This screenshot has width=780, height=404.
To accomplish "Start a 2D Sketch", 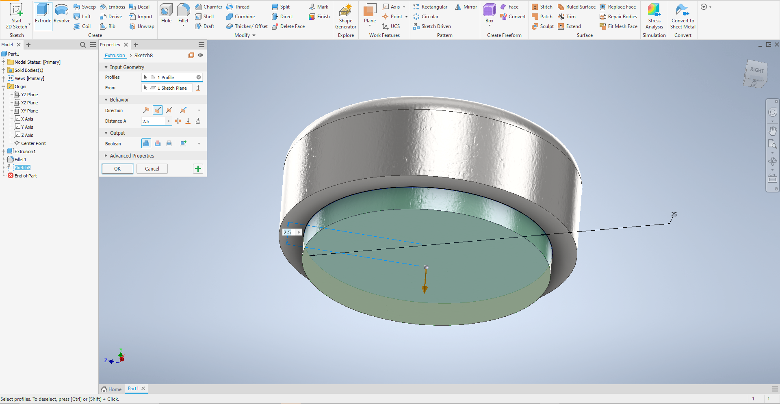I will (17, 16).
